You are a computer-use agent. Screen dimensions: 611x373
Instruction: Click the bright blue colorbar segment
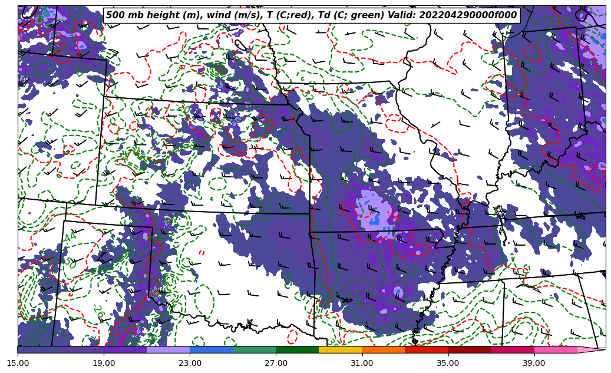click(211, 349)
